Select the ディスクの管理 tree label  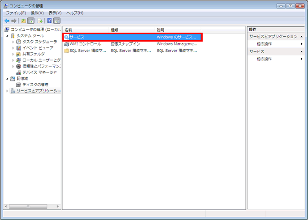pos(35,85)
